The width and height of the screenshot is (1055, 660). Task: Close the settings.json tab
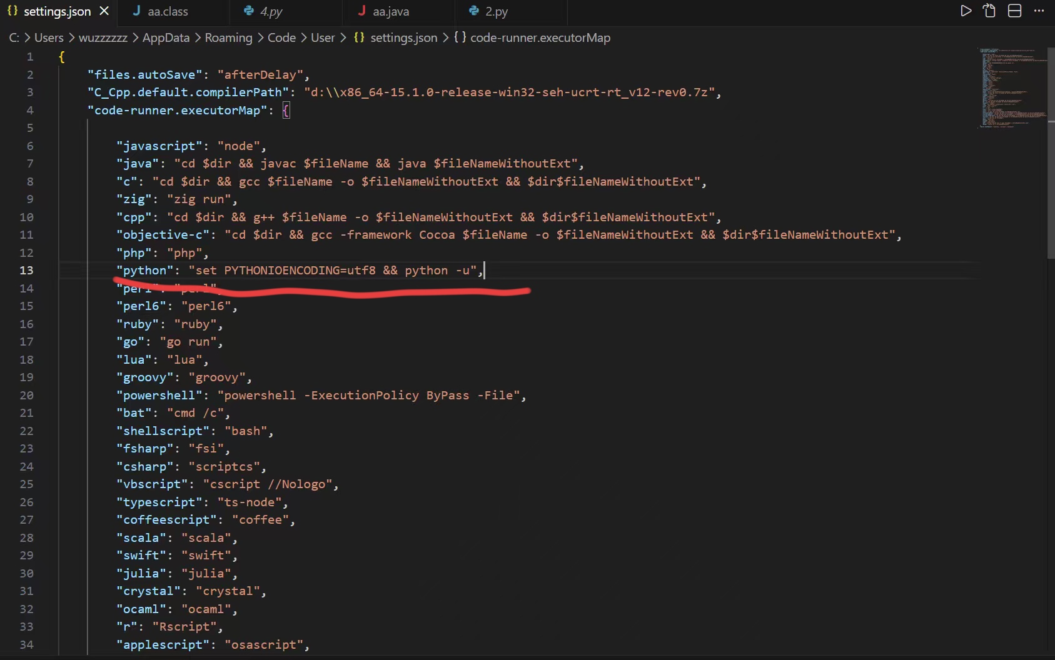(104, 11)
